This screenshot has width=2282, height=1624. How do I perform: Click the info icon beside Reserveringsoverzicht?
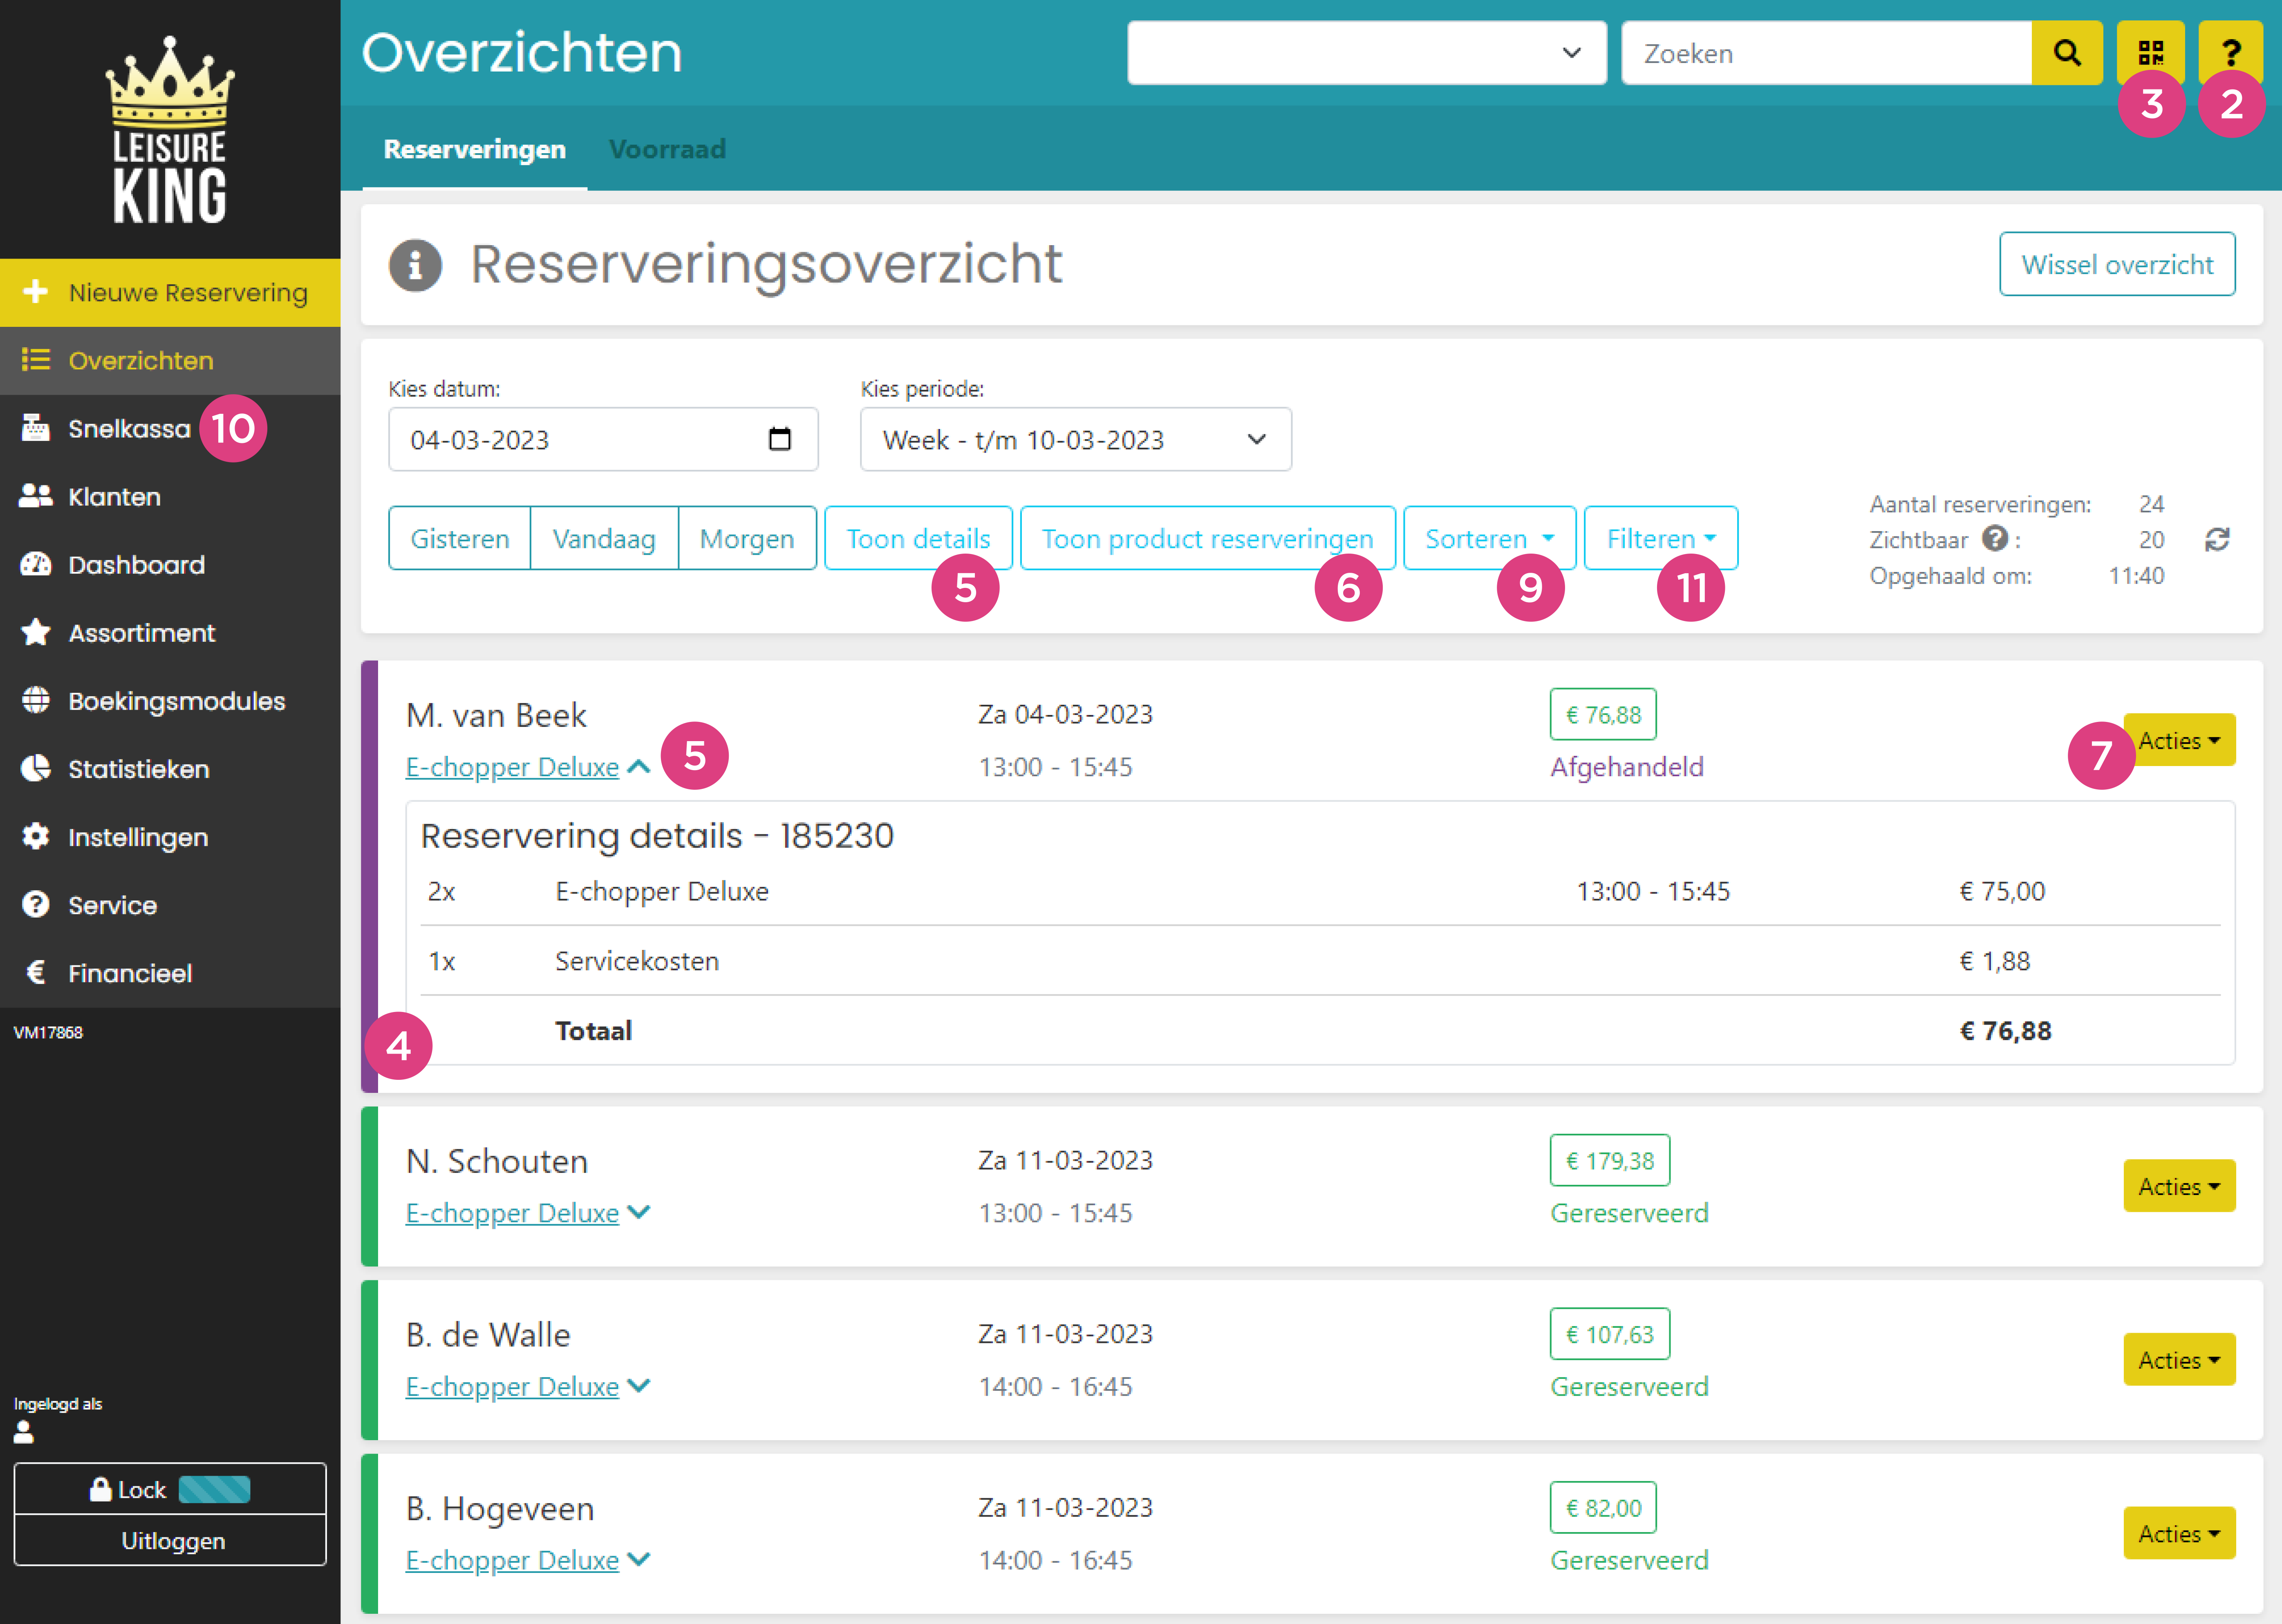(415, 265)
